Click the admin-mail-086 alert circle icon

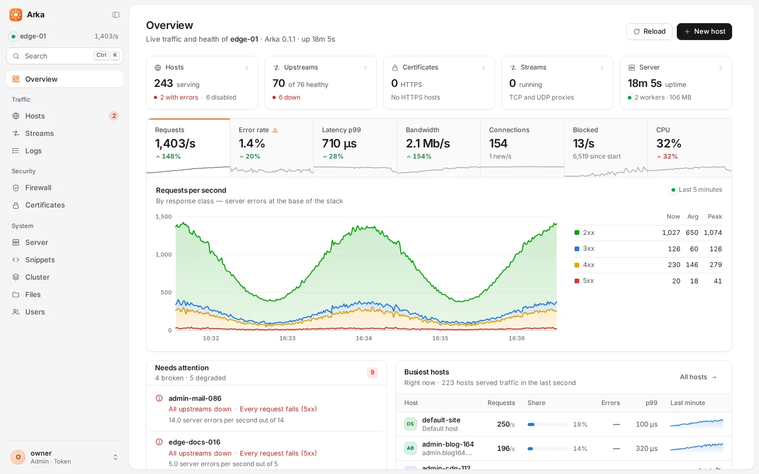pos(159,398)
